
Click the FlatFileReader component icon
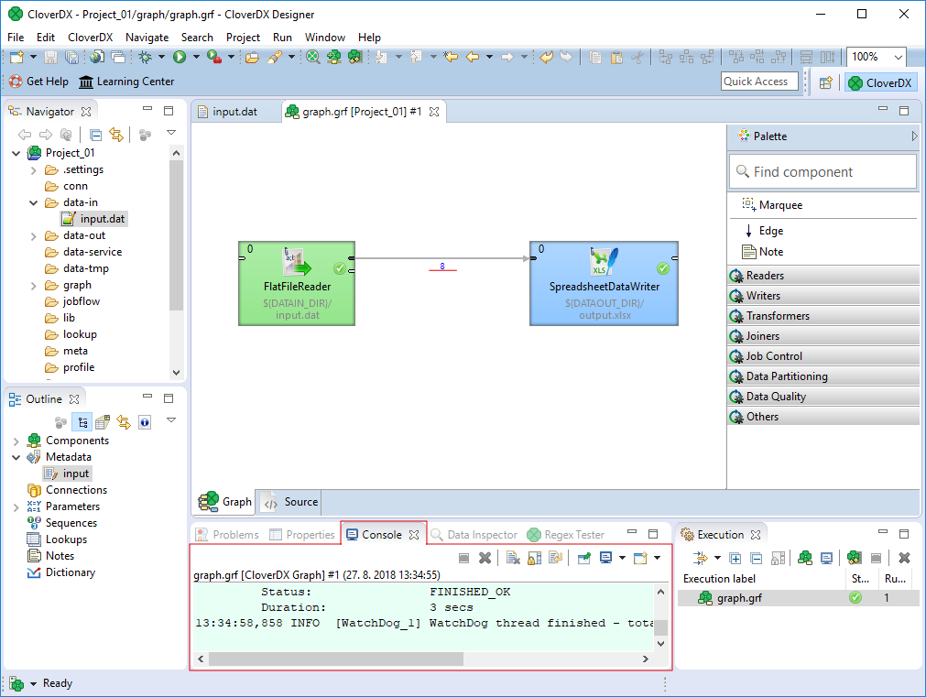pyautogui.click(x=297, y=262)
